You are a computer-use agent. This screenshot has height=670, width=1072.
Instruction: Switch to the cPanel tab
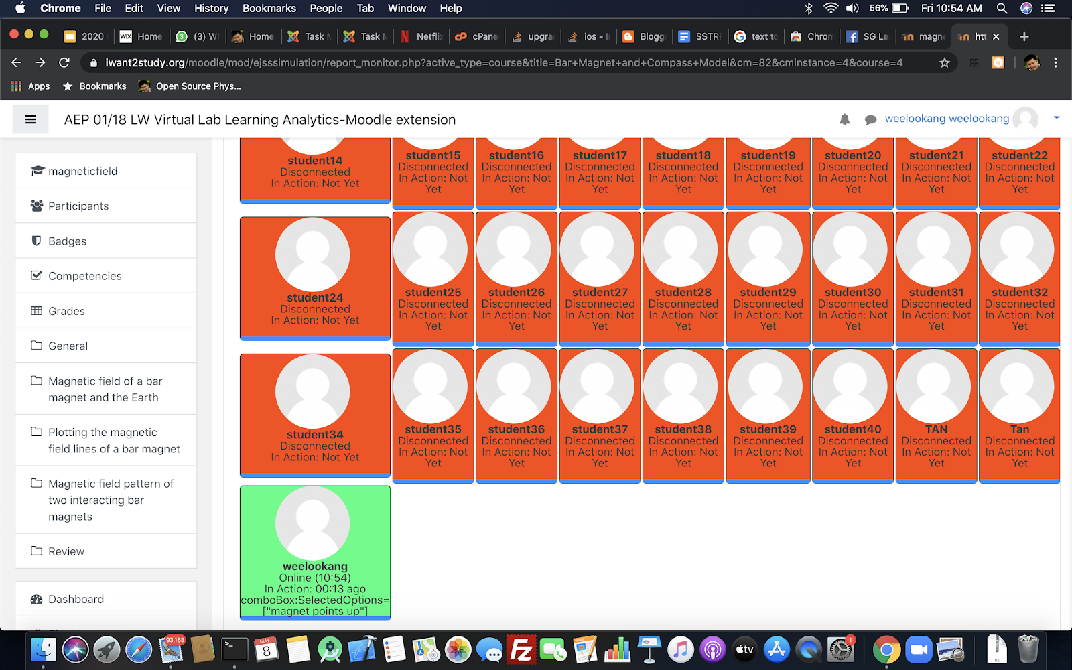[x=476, y=36]
